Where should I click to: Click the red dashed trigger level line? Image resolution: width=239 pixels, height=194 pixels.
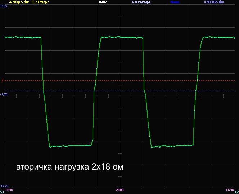pyautogui.click(x=120, y=81)
